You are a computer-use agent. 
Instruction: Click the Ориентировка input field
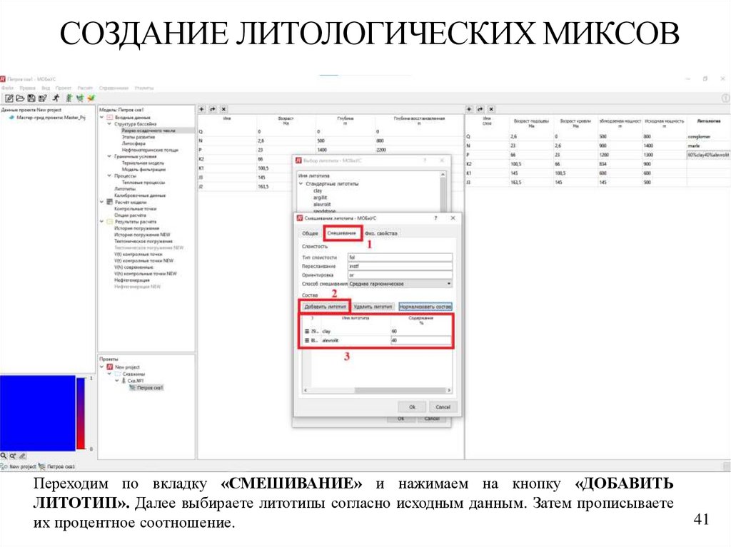(400, 275)
